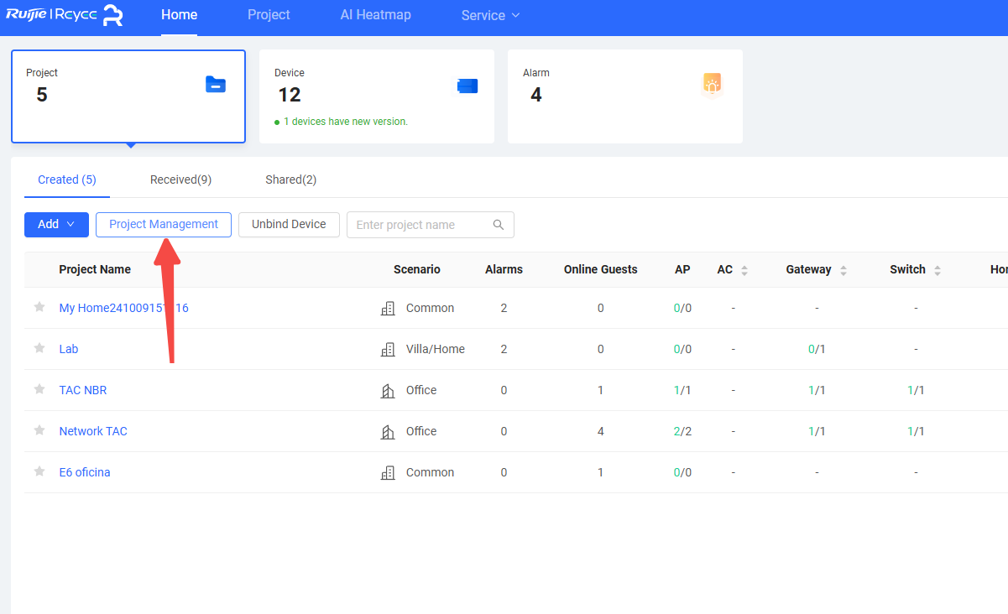Screen dimensions: 1008x614
Task: Toggle favorite star for TAC NBR
Action: pyautogui.click(x=39, y=389)
